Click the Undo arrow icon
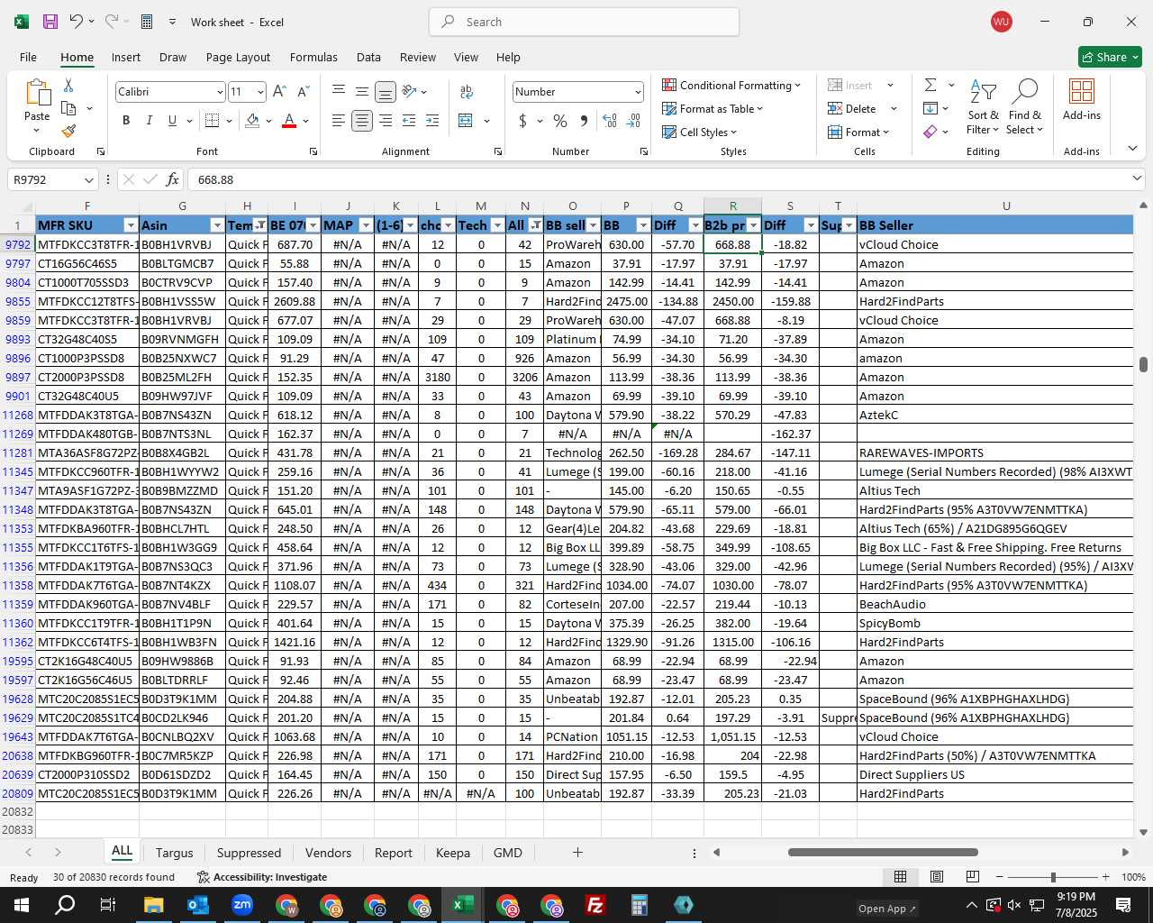This screenshot has height=923, width=1153. coord(77,22)
